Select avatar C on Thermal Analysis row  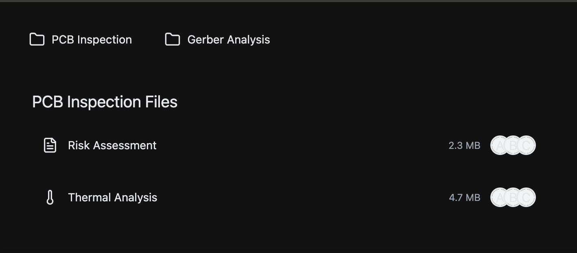click(528, 197)
